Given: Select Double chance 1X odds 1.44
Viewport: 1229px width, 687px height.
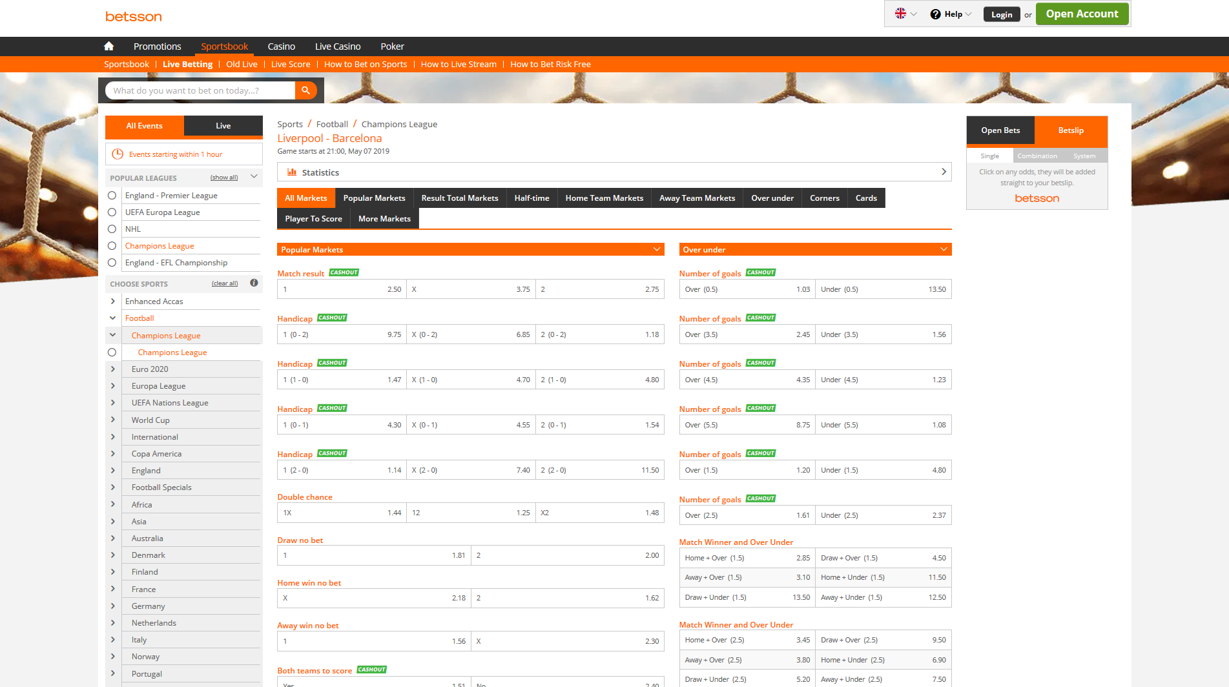Looking at the screenshot, I should tap(342, 513).
